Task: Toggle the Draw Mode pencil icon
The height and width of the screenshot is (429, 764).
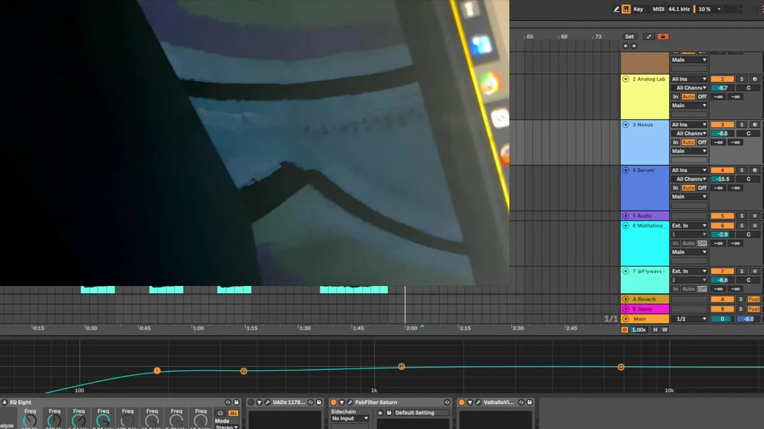Action: point(617,9)
